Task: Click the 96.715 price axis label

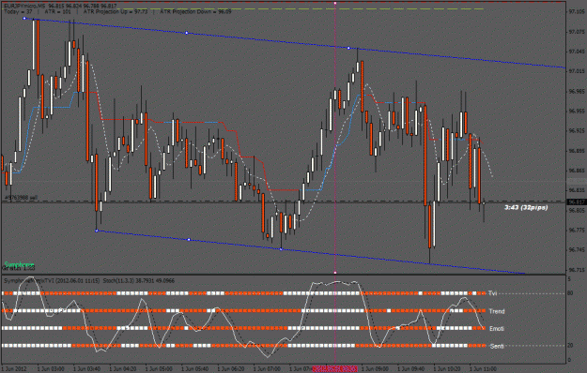Action: [x=577, y=270]
